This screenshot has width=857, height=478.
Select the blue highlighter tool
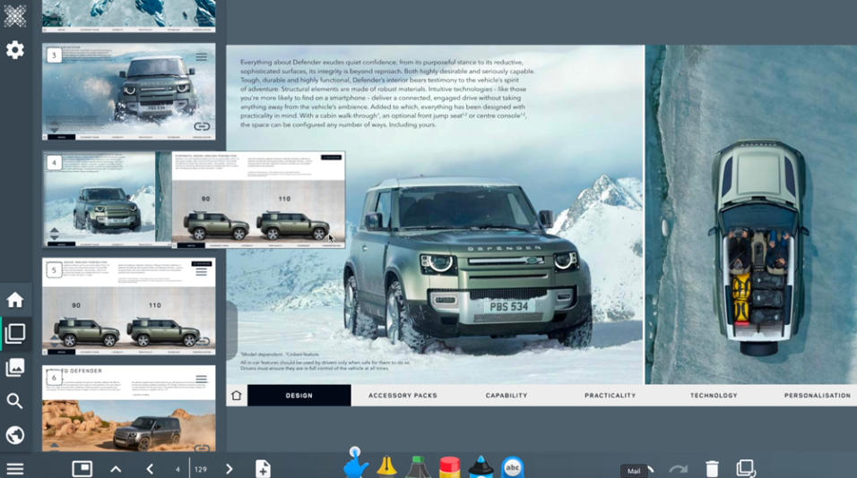[481, 466]
